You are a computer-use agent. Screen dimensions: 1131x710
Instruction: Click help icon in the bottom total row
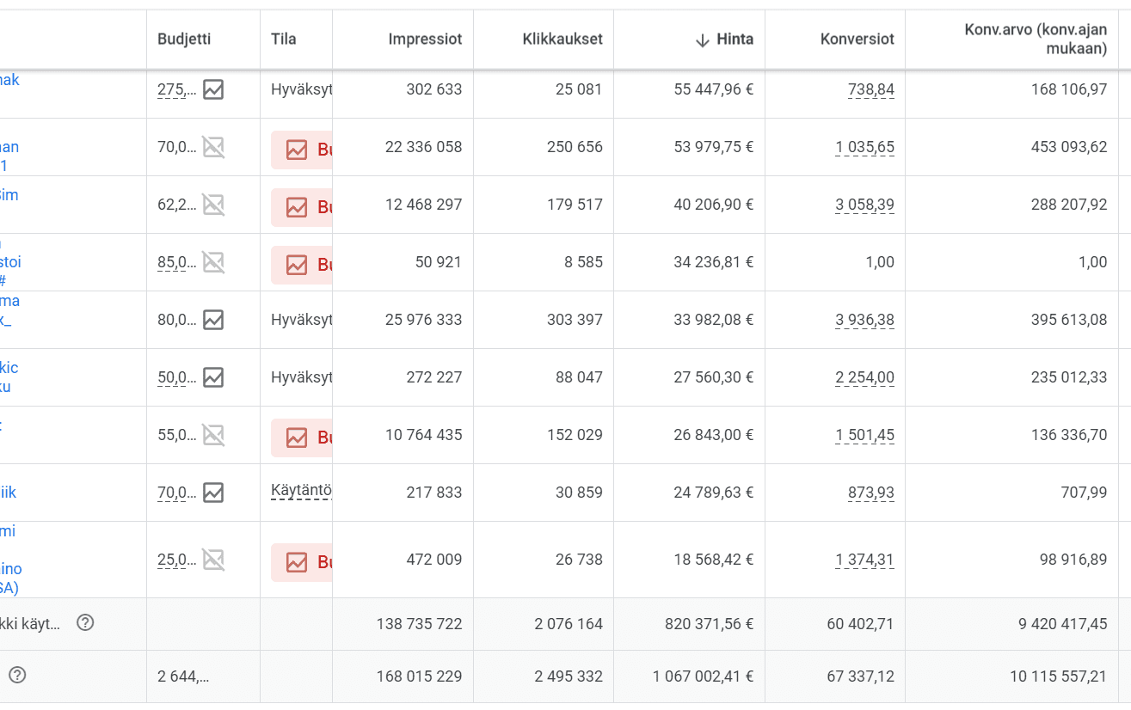point(17,676)
